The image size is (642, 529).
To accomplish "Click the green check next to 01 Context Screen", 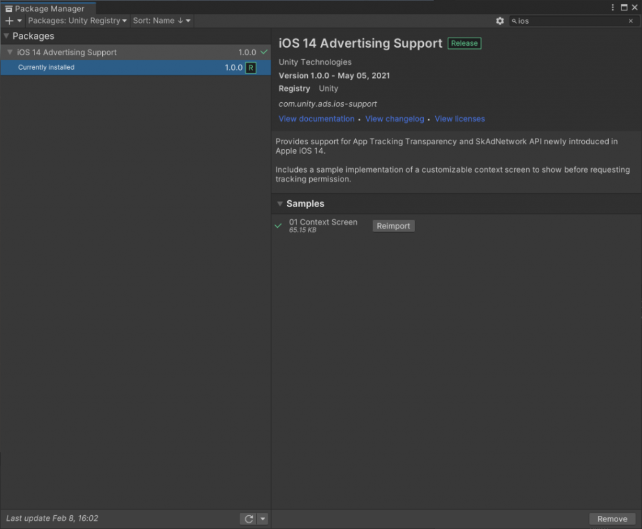I will (x=278, y=226).
